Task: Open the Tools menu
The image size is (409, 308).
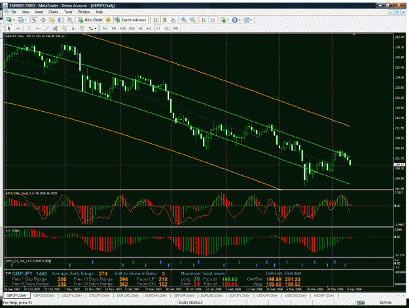Action: [x=68, y=12]
